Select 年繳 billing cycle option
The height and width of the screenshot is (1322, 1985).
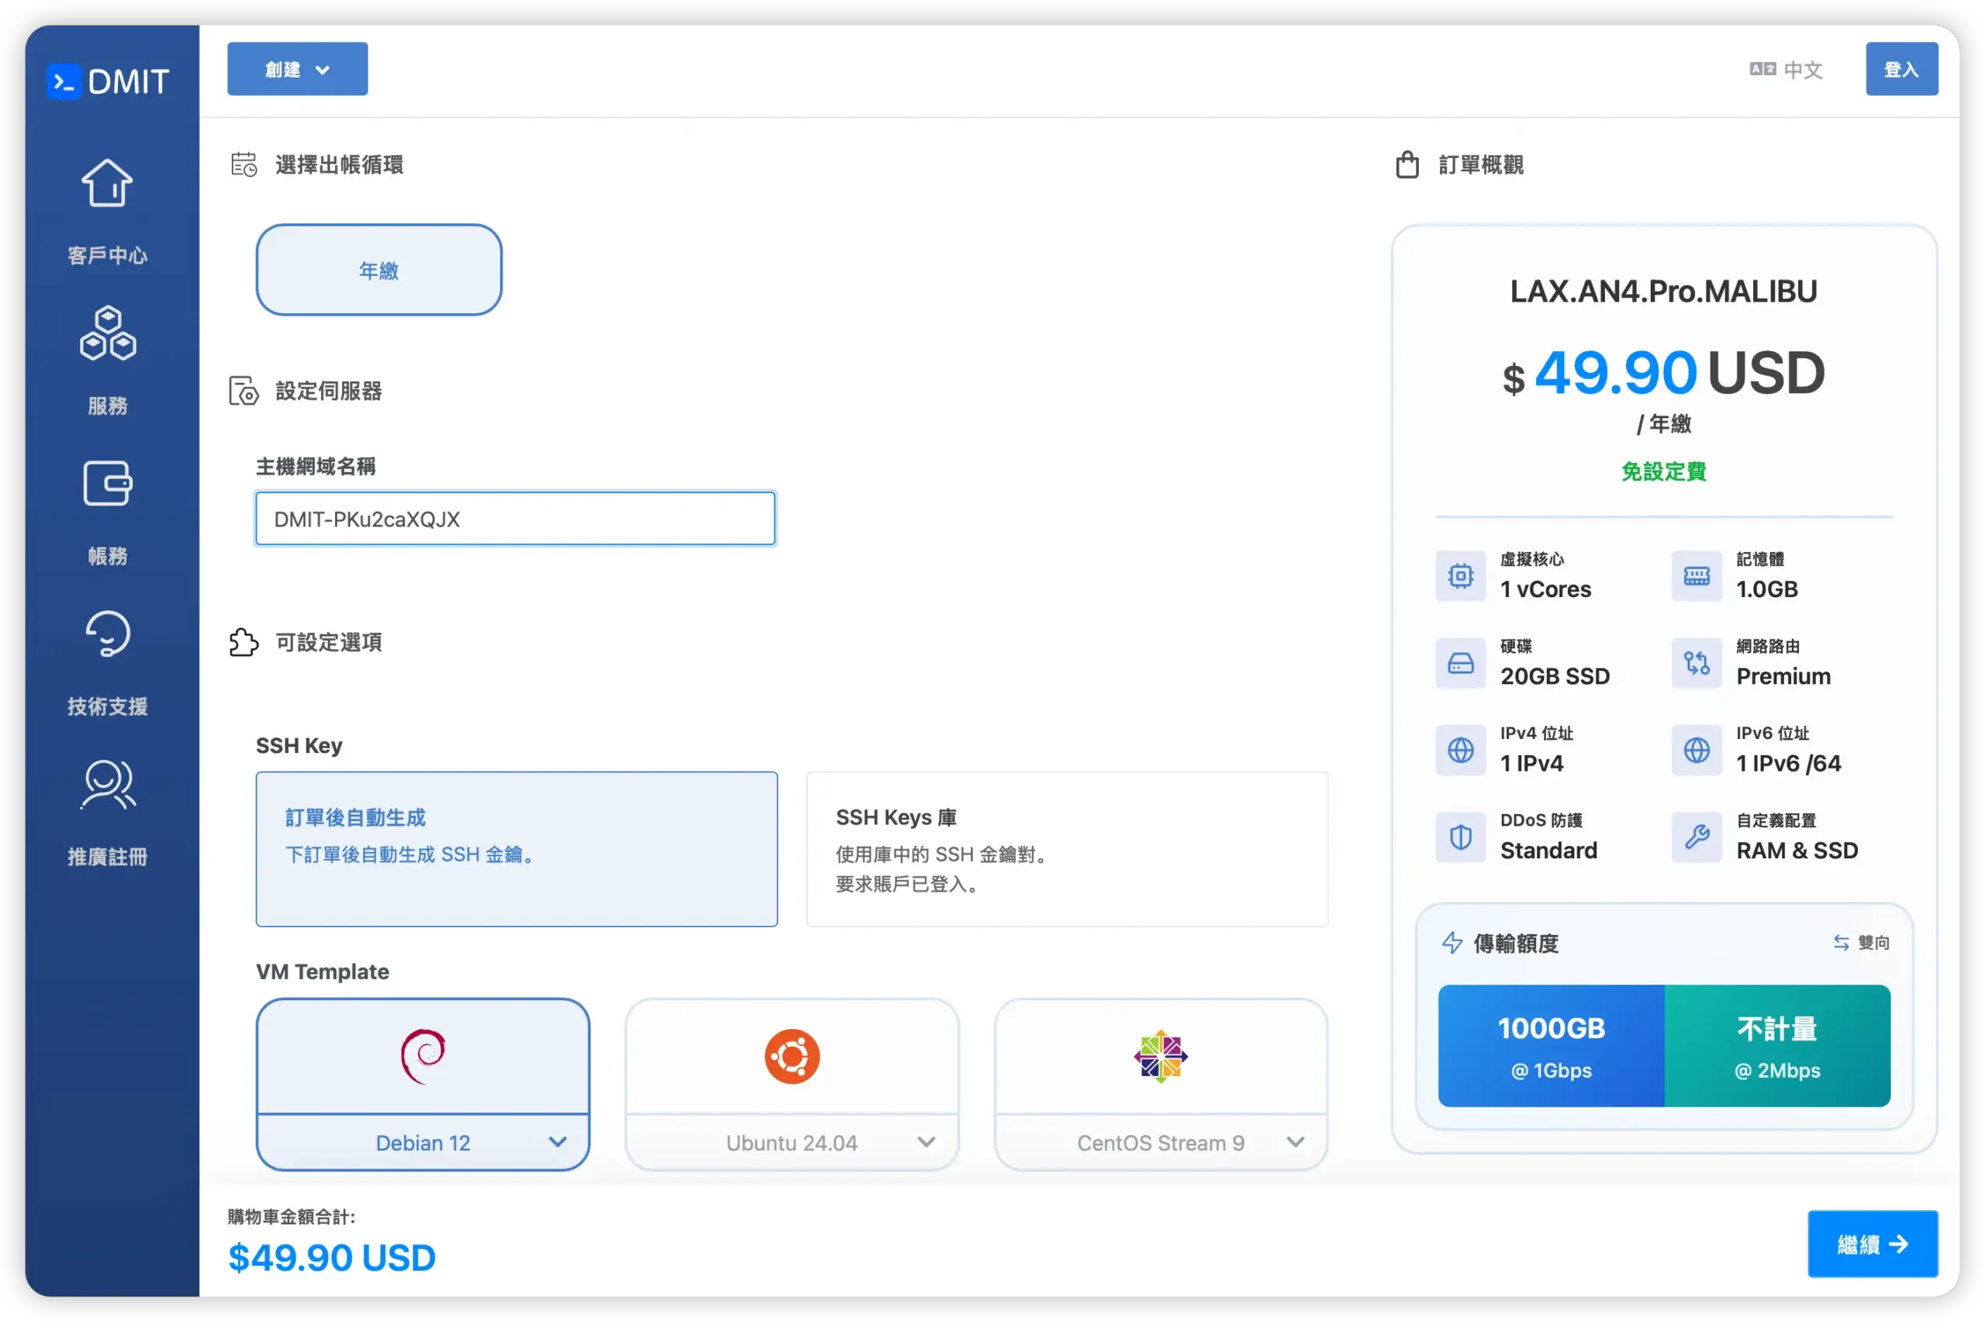[378, 270]
